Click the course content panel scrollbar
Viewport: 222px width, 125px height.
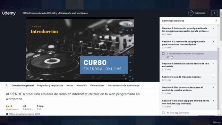[218, 79]
